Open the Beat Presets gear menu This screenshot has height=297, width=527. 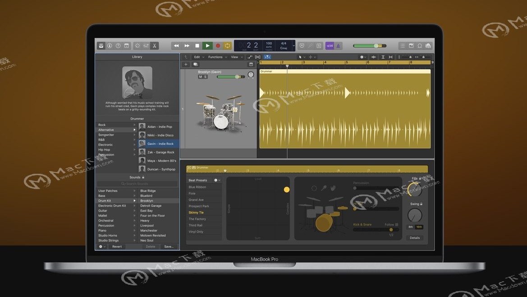coord(217,180)
